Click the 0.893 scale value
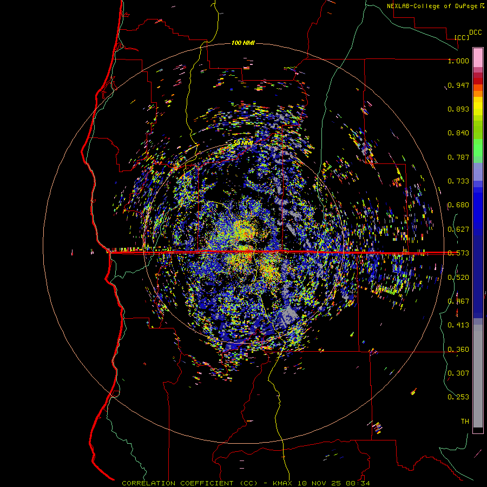 click(x=458, y=109)
